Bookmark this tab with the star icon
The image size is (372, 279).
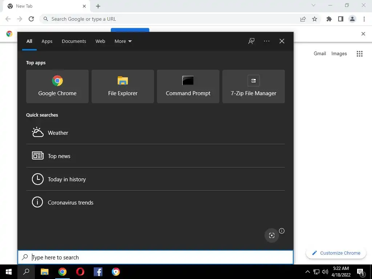pos(315,19)
